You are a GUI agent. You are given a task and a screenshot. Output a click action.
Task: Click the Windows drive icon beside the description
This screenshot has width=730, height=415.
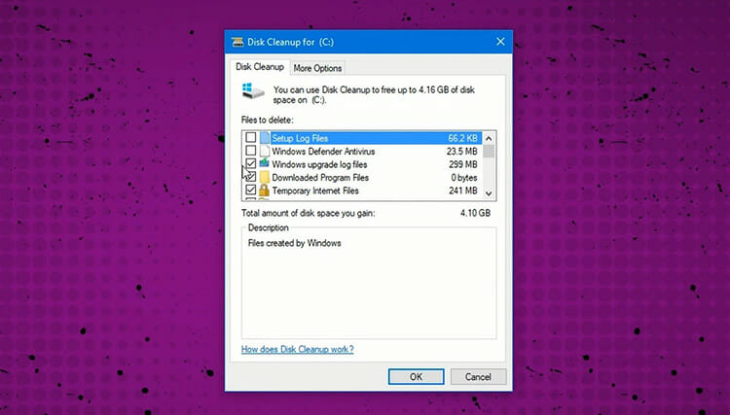(253, 90)
